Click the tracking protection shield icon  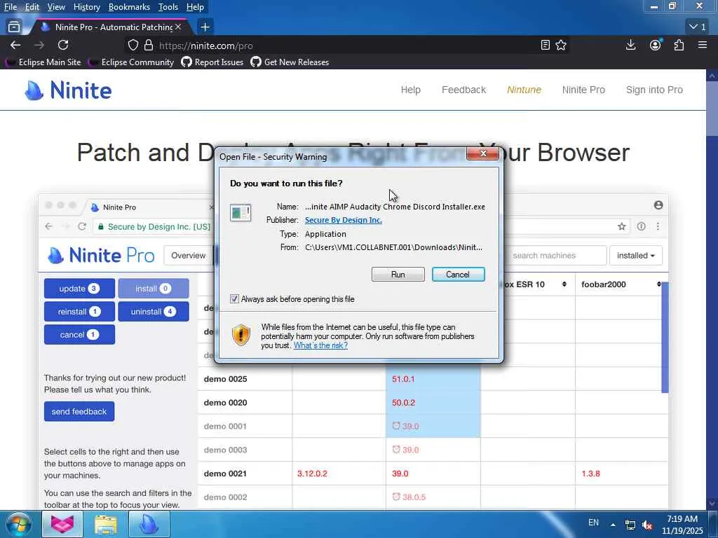click(x=133, y=46)
